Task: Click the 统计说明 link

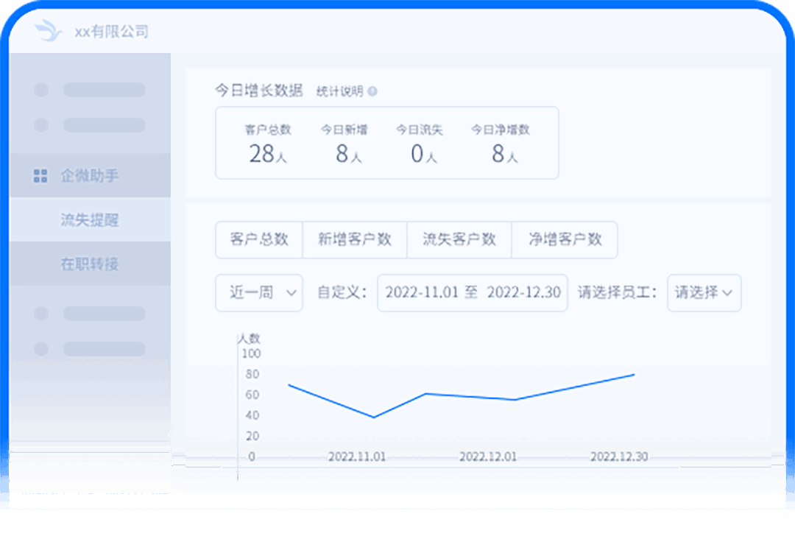Action: (339, 91)
